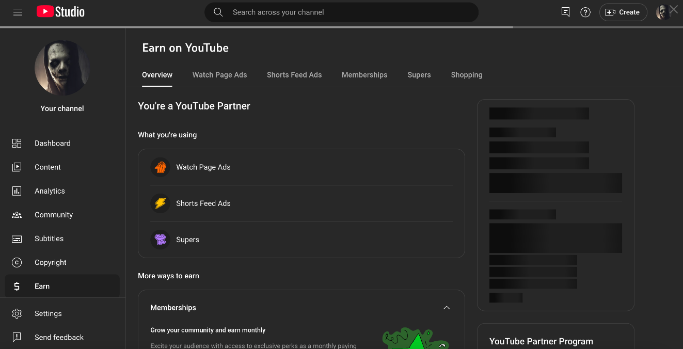Open Copyright in the sidebar
This screenshot has height=349, width=683.
tap(62, 262)
